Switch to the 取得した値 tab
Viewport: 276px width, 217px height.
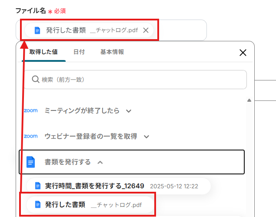point(43,52)
